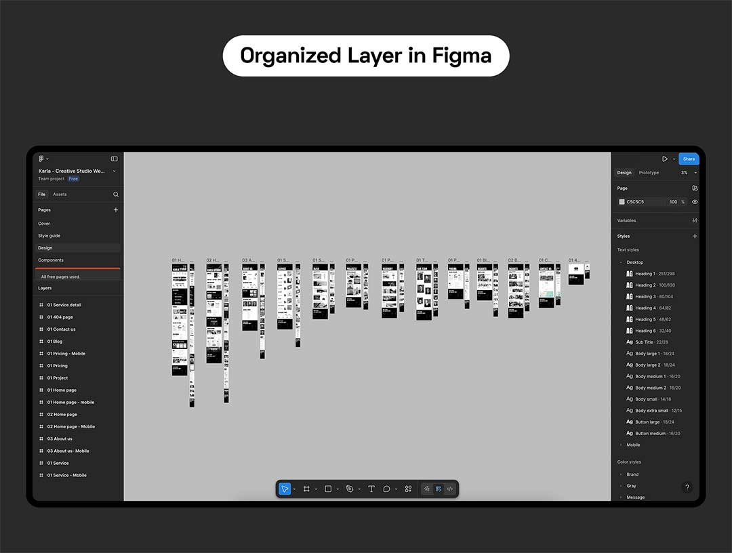732x553 pixels.
Task: Choose the Rectangle shape tool
Action: point(328,489)
